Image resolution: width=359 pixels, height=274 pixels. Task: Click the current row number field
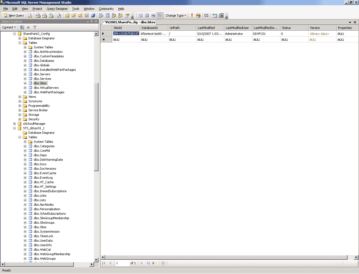(x=122, y=263)
